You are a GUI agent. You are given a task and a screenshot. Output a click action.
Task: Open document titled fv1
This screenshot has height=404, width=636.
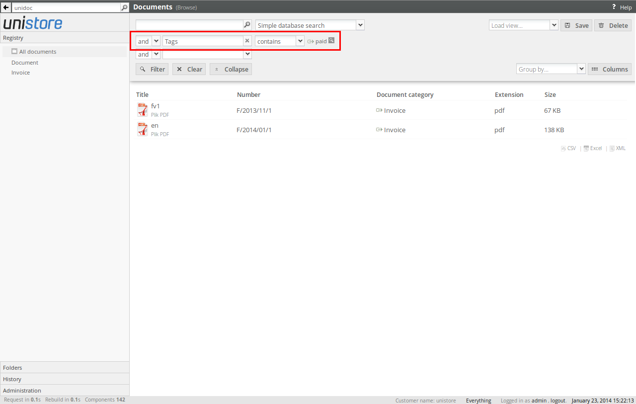point(156,106)
